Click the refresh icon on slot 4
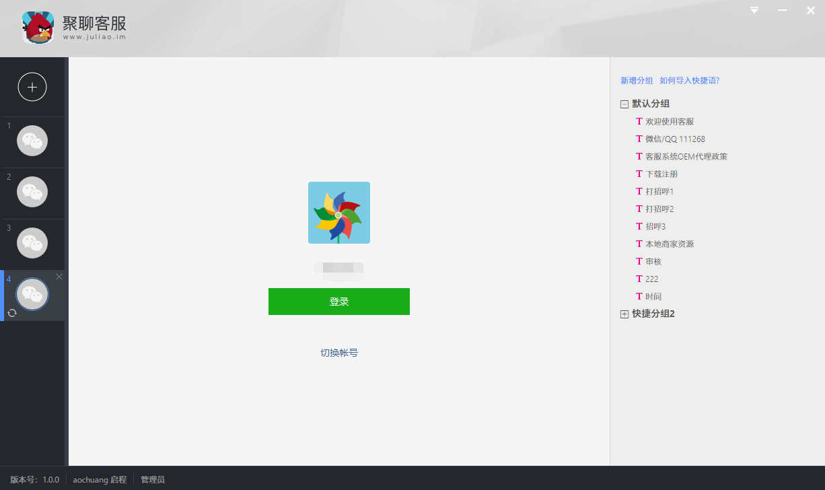 click(x=11, y=313)
